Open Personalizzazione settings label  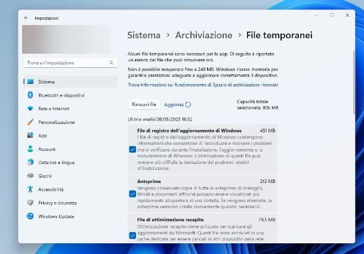tap(57, 122)
